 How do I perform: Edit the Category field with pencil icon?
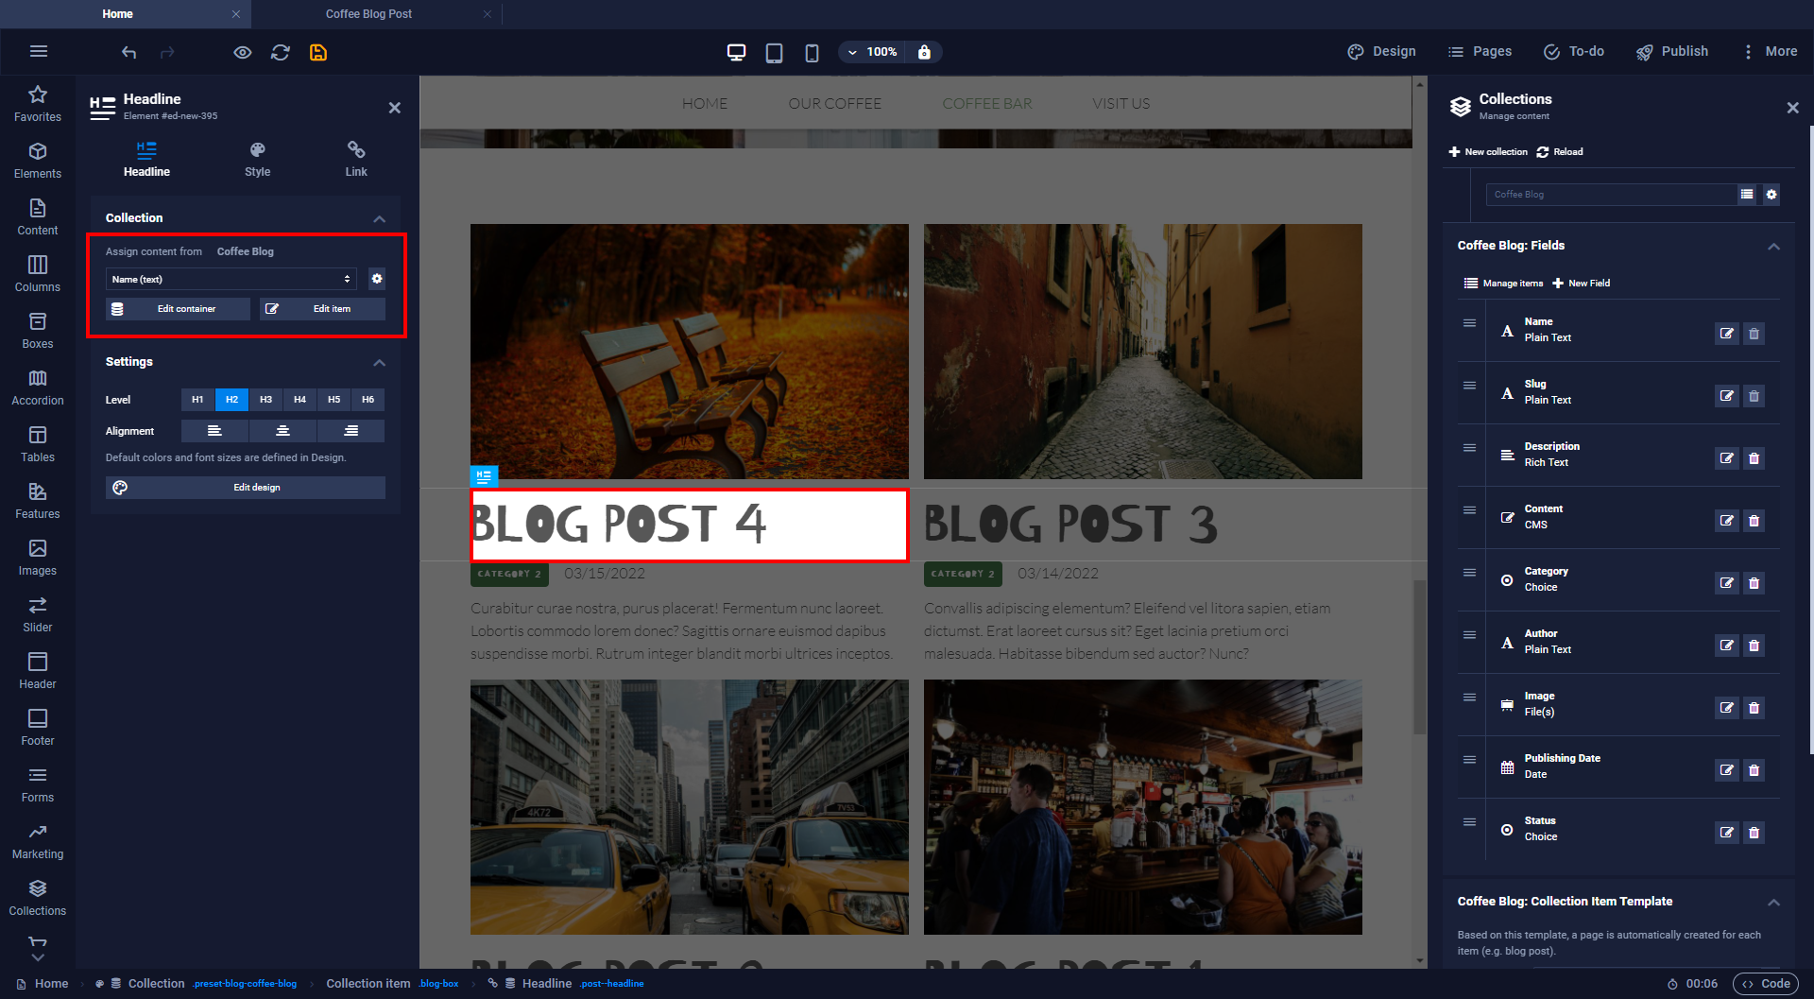point(1726,583)
